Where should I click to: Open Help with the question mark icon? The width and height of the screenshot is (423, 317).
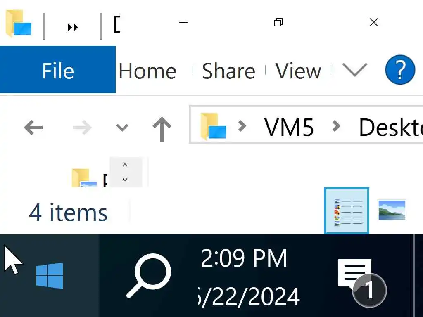coord(399,70)
